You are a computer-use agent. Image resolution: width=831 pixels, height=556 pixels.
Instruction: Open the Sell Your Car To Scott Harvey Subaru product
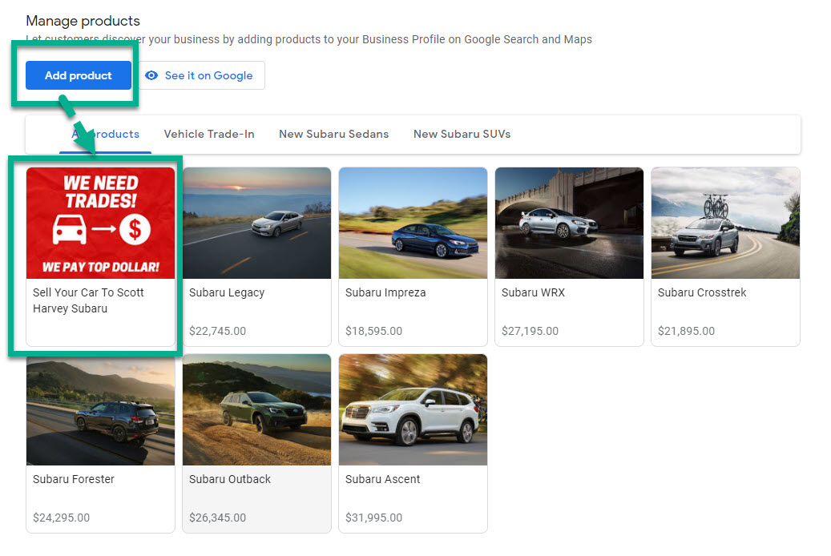(100, 223)
